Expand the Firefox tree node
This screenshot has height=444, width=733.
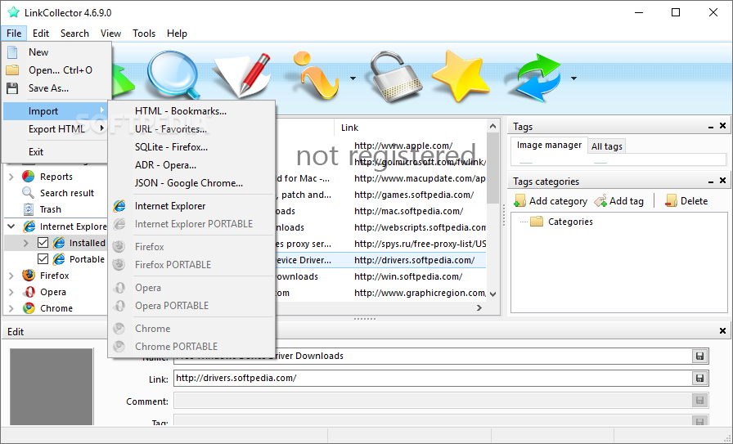click(x=11, y=276)
